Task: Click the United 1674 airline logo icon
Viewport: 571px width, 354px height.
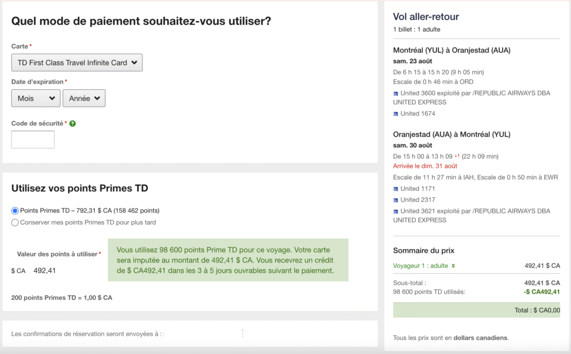Action: click(396, 114)
